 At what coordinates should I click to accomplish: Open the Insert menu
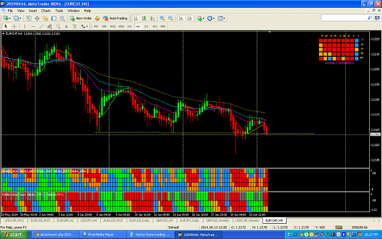33,11
